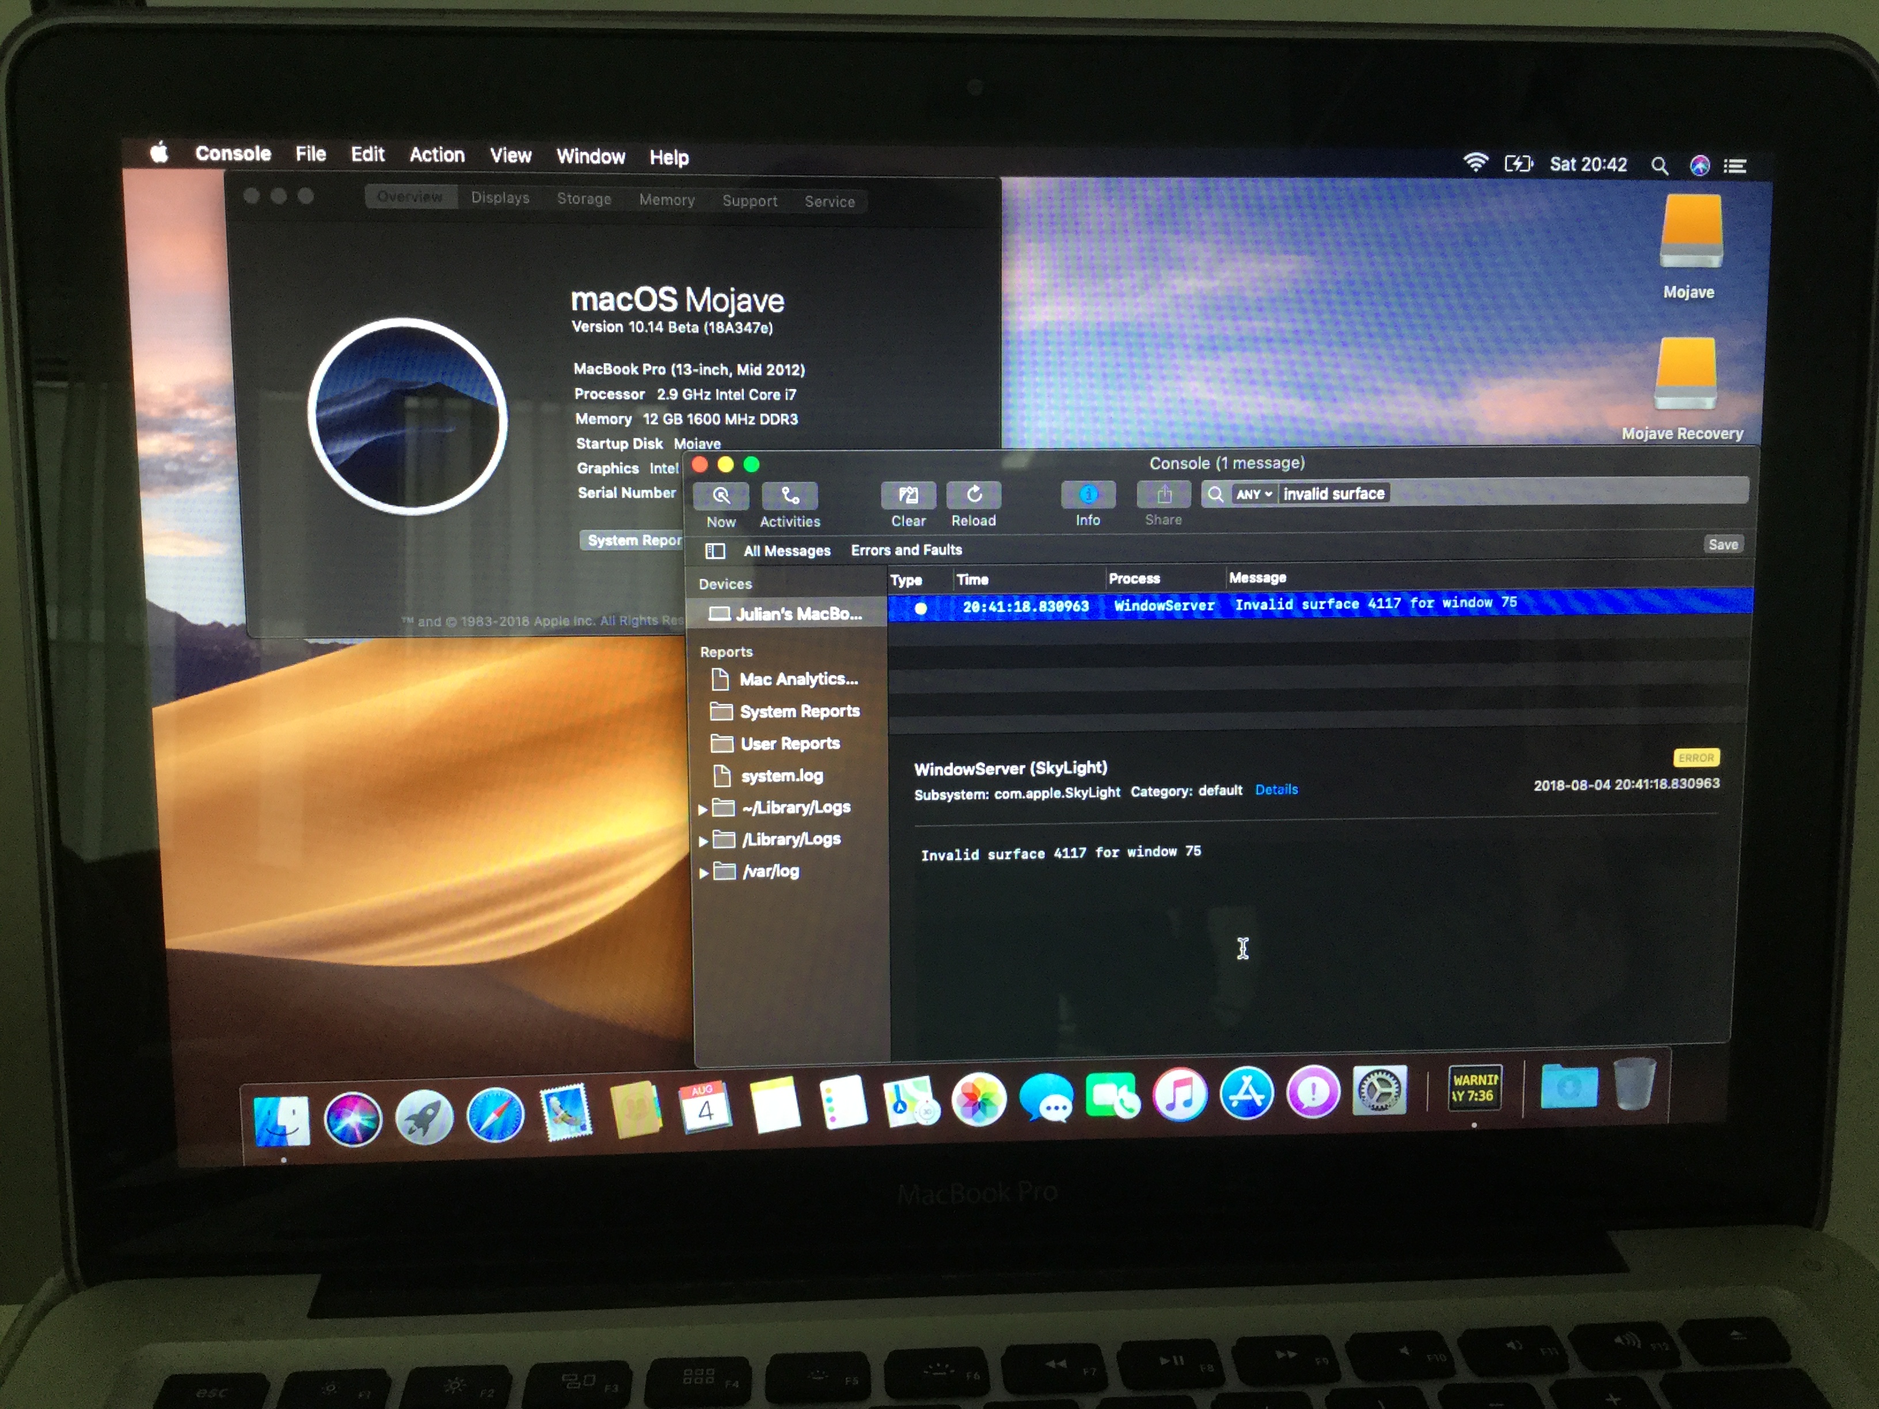The image size is (1879, 1409).
Task: Select the All Messages filter
Action: tap(786, 551)
